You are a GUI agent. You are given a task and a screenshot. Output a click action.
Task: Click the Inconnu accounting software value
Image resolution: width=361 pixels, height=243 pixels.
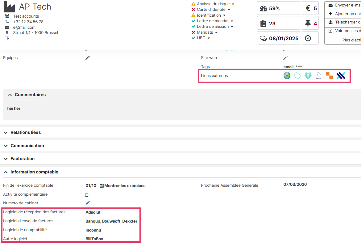click(x=93, y=230)
